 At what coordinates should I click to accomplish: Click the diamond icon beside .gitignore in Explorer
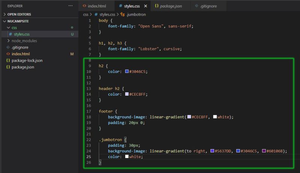point(8,47)
